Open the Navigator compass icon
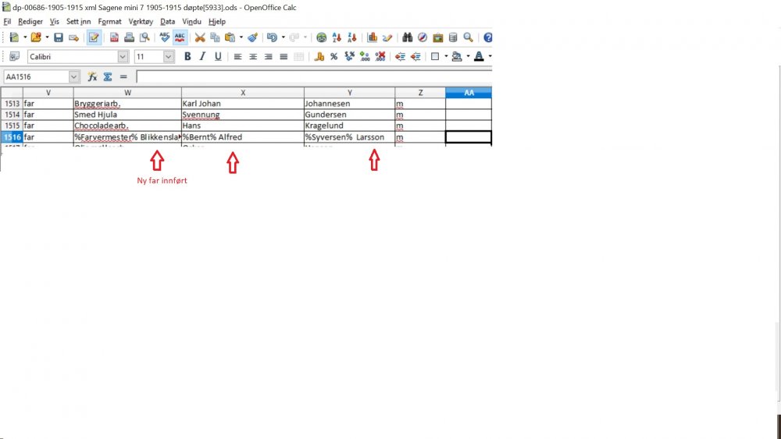781x439 pixels. tap(423, 37)
